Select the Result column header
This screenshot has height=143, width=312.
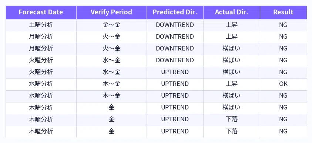(284, 13)
